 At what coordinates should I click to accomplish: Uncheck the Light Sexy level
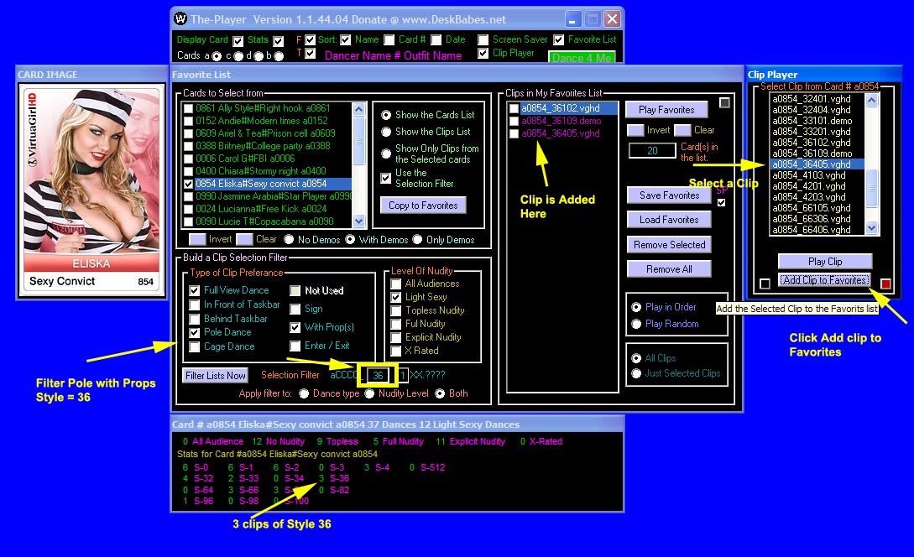click(x=396, y=297)
